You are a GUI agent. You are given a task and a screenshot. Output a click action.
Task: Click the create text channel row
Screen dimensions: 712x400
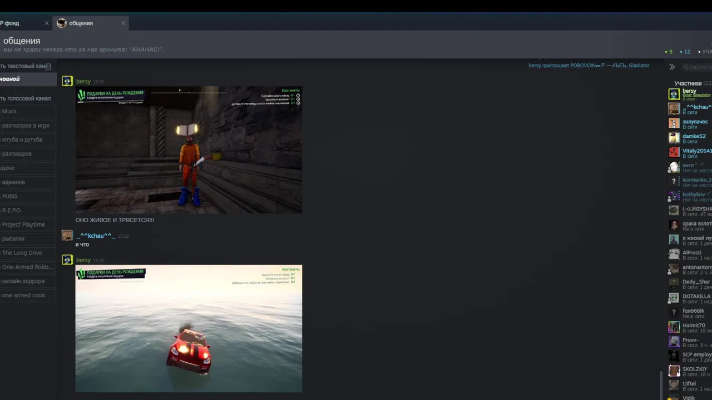[x=27, y=66]
